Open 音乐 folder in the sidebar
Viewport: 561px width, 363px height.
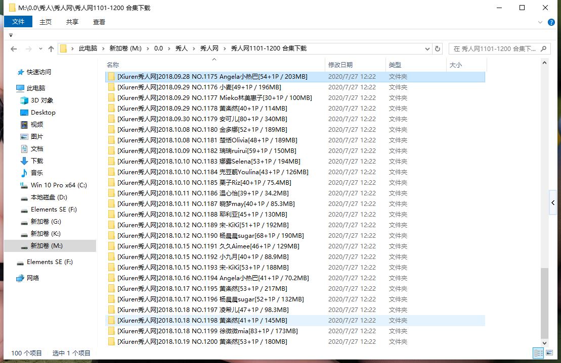(32, 173)
